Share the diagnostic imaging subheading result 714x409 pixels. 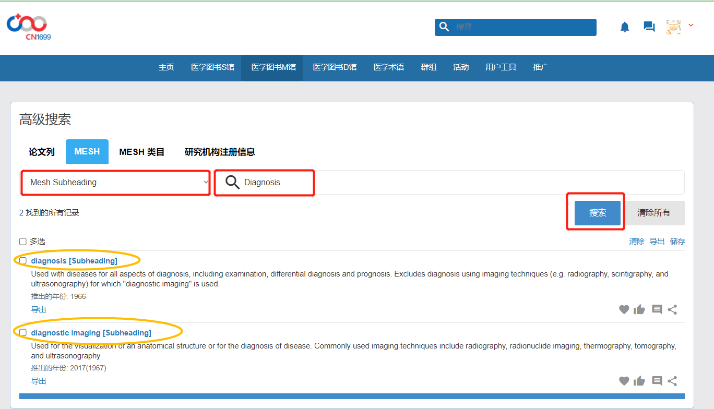pos(673,381)
